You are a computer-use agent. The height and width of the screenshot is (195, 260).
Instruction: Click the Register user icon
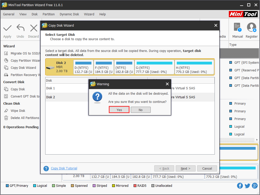point(252,27)
